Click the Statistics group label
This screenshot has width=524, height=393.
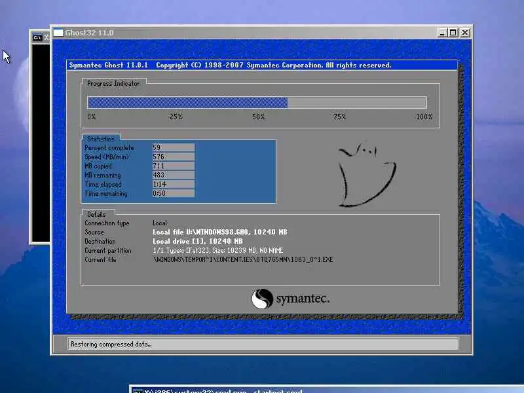click(101, 139)
